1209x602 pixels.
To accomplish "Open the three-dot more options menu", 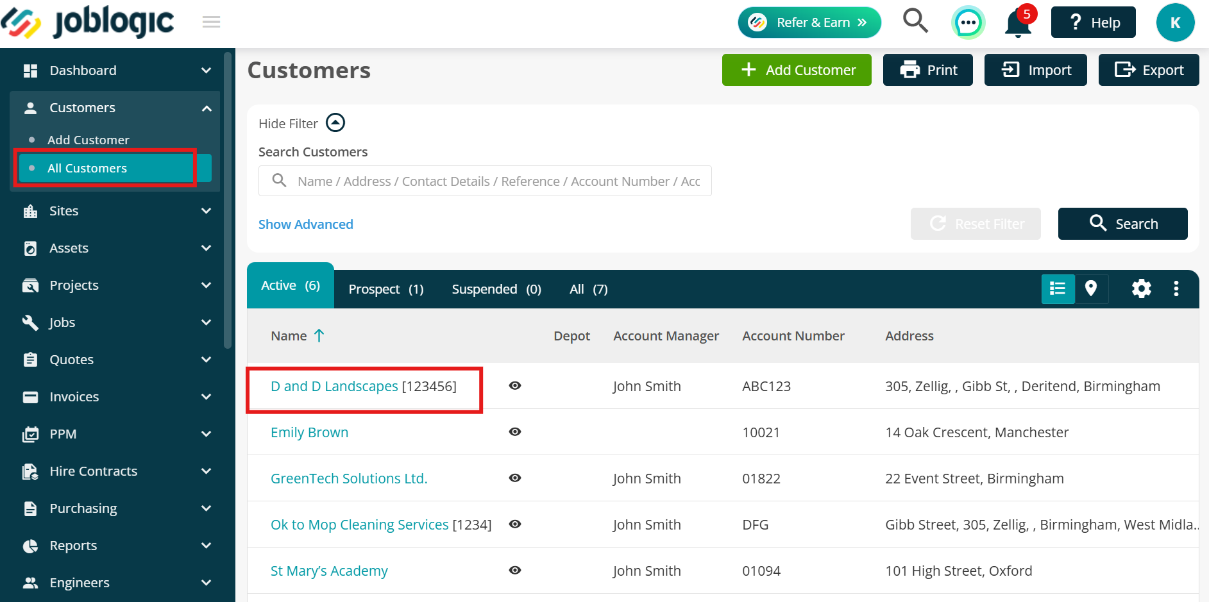I will (x=1176, y=288).
